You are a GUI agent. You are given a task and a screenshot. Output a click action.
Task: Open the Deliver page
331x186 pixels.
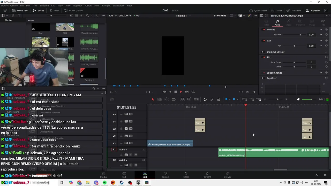[x=227, y=175]
